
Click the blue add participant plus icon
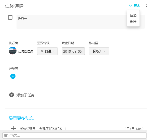[13, 76]
